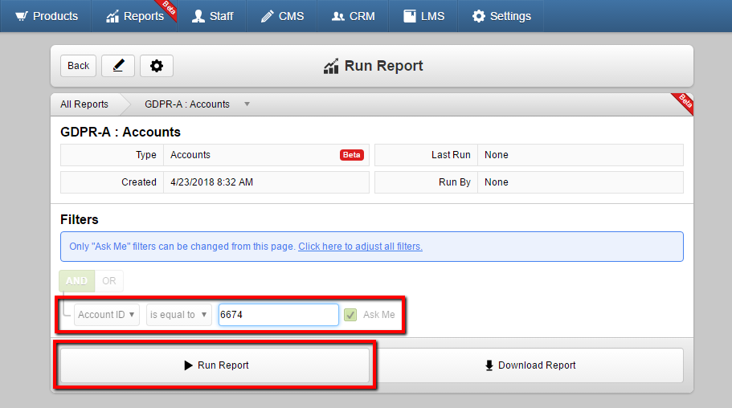
Task: Open the Account ID field dropdown
Action: click(x=106, y=315)
